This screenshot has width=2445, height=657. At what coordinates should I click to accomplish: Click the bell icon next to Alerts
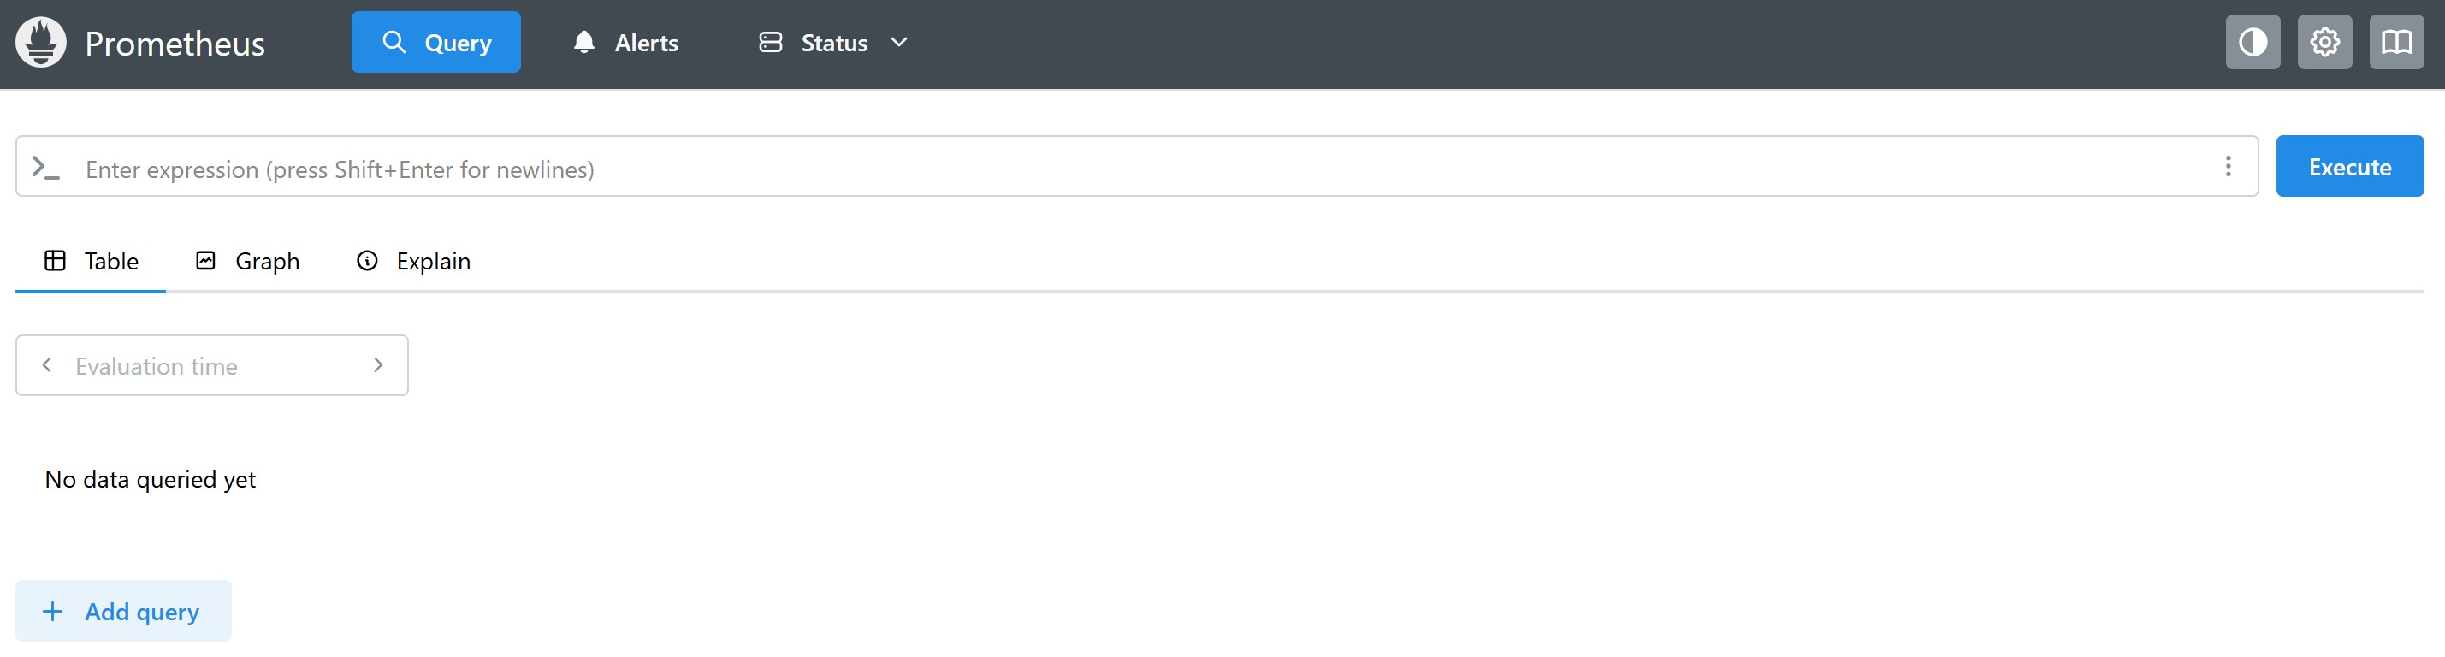[583, 43]
